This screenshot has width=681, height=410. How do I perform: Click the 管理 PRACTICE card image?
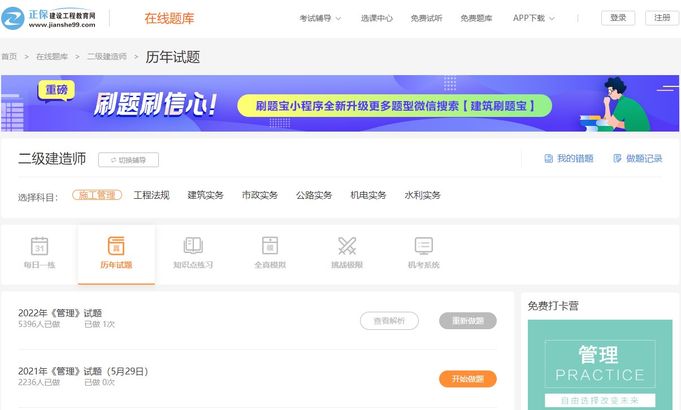pos(600,364)
